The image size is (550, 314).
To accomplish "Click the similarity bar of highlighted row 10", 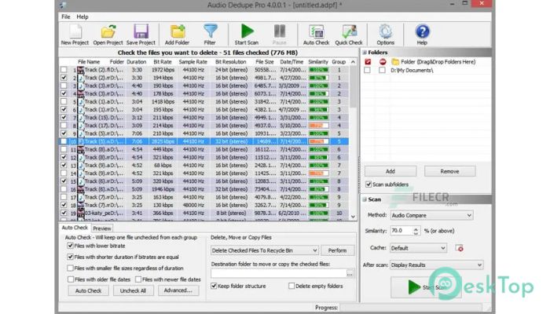I will pyautogui.click(x=318, y=141).
